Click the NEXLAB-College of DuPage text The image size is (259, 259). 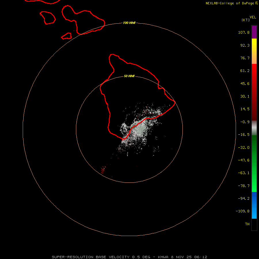point(230,3)
